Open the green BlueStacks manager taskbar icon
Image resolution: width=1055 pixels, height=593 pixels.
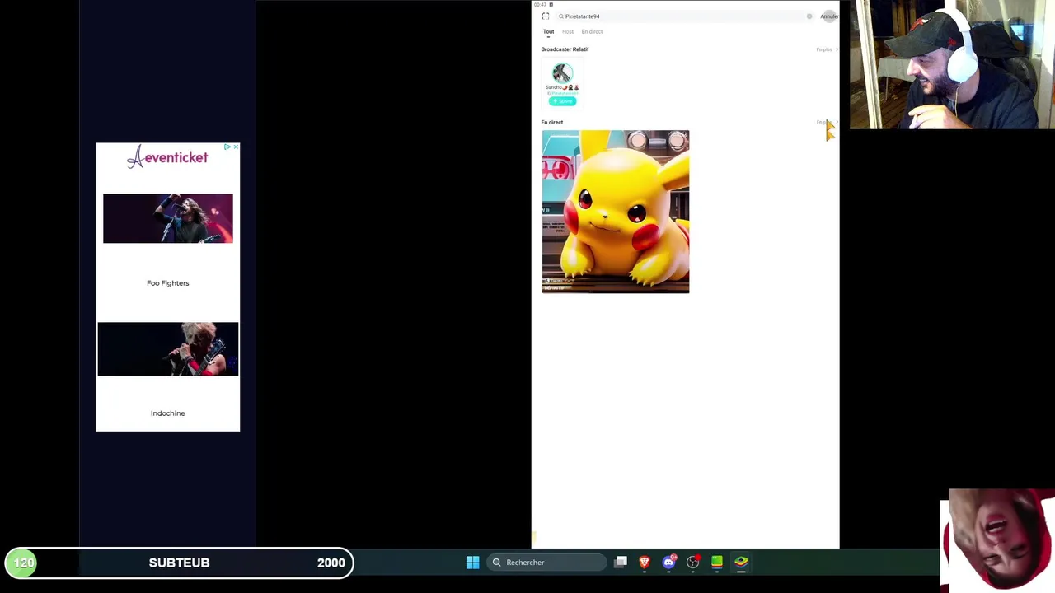[x=717, y=563]
